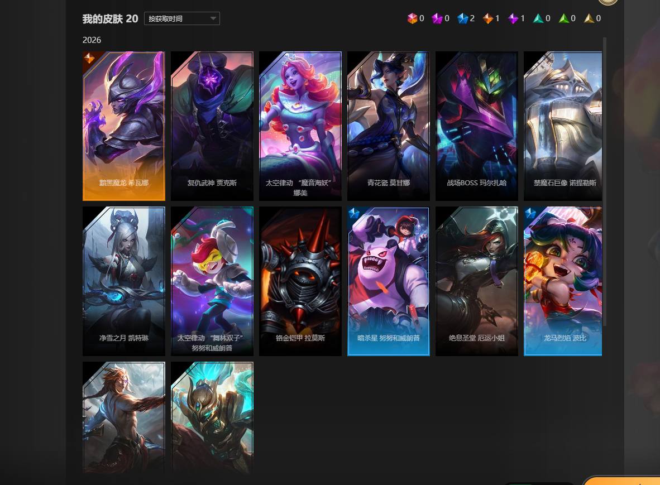The height and width of the screenshot is (485, 660).
Task: Open the 按获取时间 sort dropdown
Action: pyautogui.click(x=182, y=18)
